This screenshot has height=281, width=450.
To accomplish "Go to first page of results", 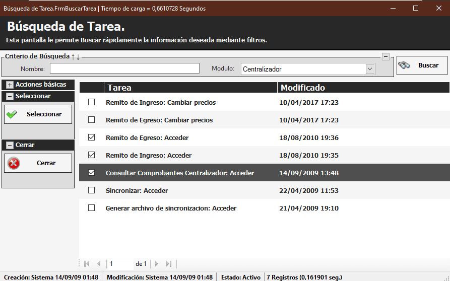I will click(87, 264).
